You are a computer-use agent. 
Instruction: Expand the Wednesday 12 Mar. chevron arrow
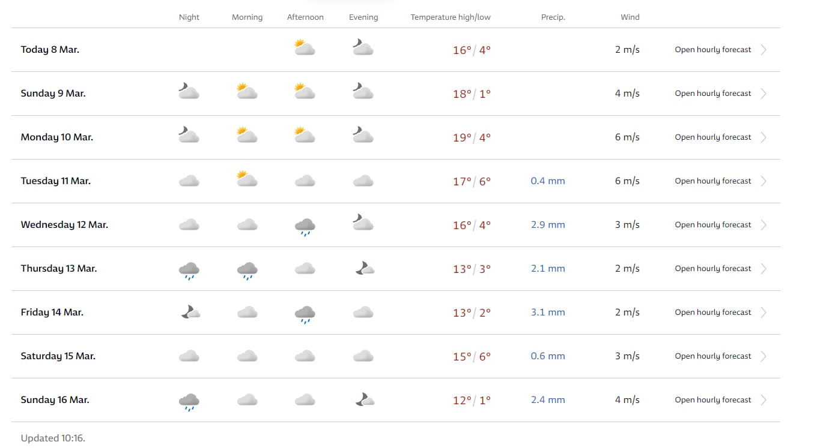(764, 225)
